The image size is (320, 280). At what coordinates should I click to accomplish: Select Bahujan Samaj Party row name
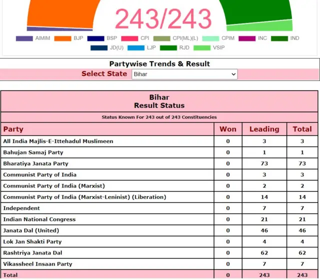33,152
